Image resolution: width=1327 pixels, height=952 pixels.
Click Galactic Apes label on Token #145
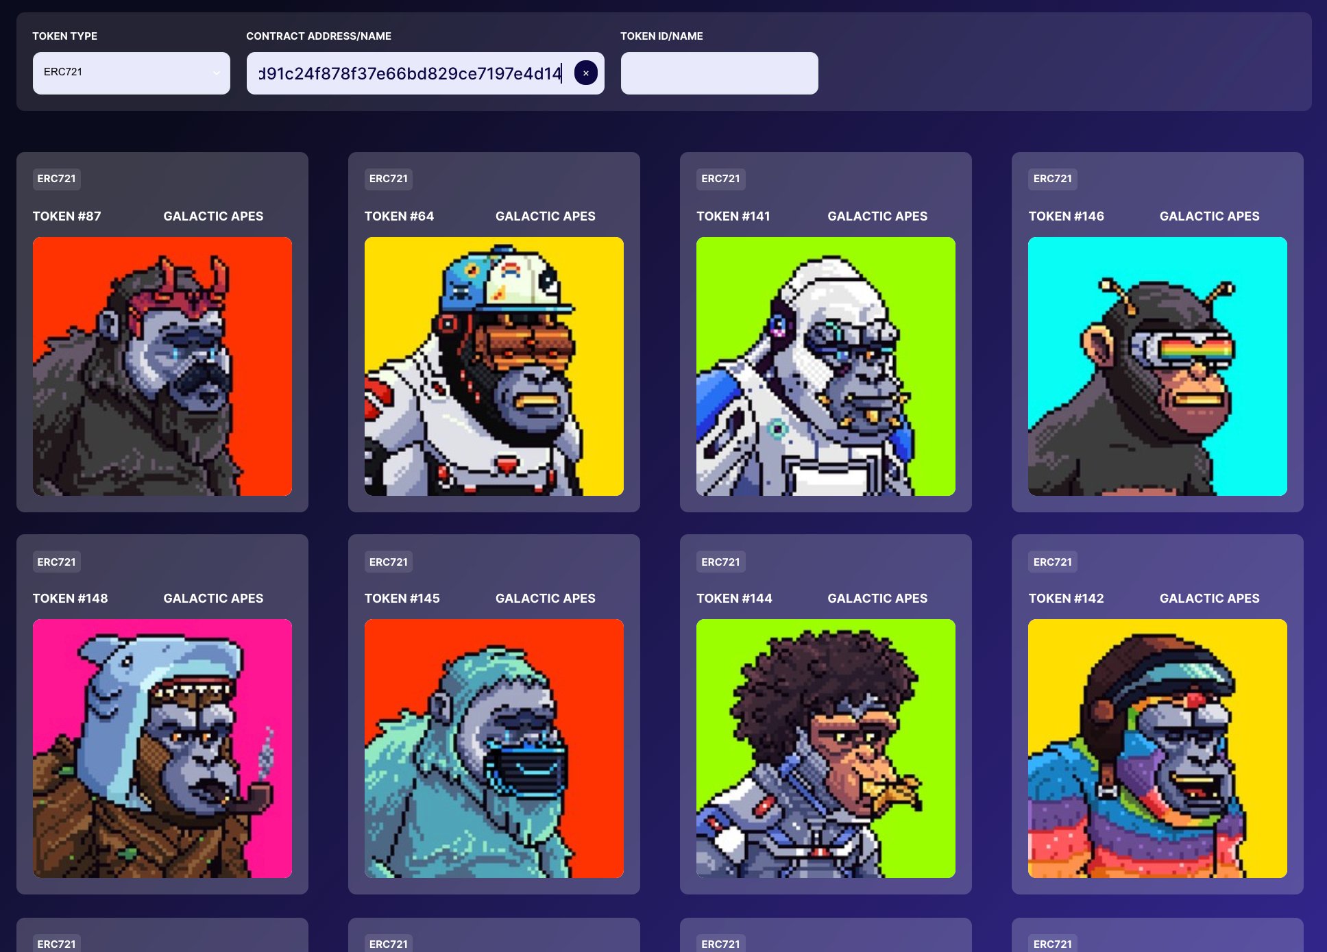[x=545, y=598]
